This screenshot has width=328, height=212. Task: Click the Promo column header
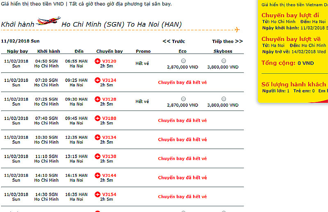point(143,52)
